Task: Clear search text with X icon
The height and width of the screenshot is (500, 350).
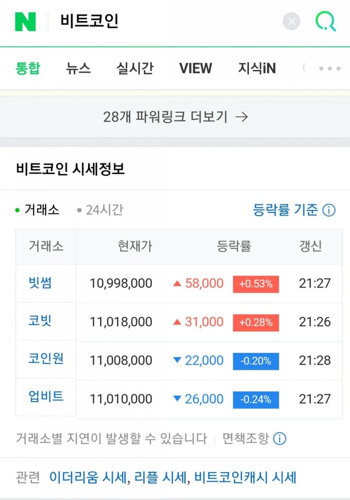Action: [291, 21]
